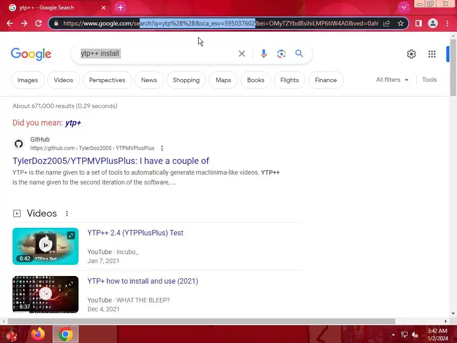Viewport: 457px width, 343px height.
Task: Click the address bar URL
Action: point(220,23)
